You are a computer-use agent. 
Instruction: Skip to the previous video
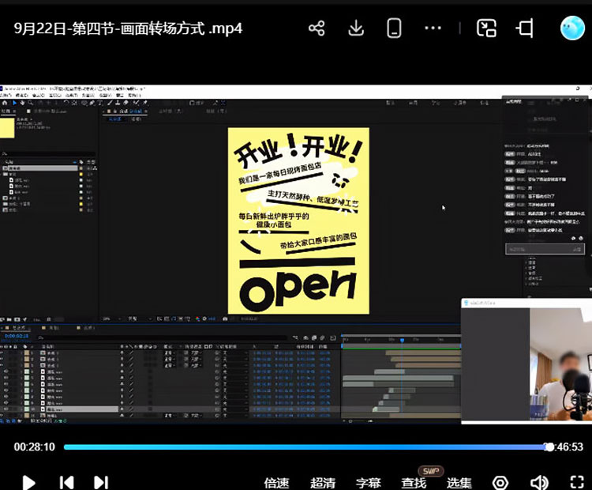(67, 482)
